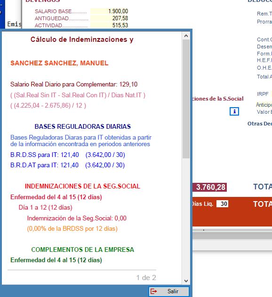Click the IRPF label in deductions

[263, 94]
